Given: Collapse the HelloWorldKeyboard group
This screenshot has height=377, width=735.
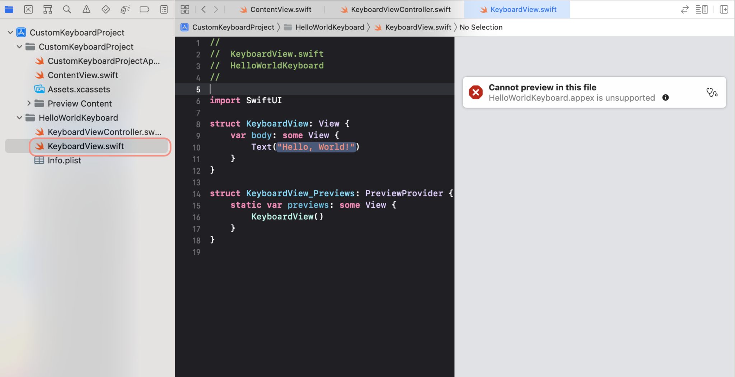Looking at the screenshot, I should (19, 118).
